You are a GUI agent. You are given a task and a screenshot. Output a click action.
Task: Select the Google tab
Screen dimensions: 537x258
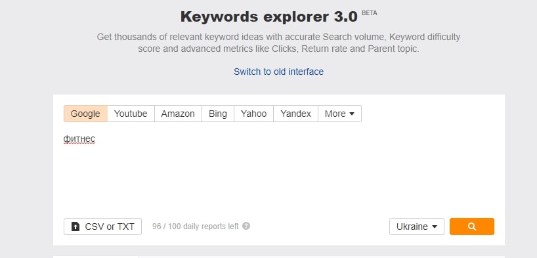click(85, 114)
